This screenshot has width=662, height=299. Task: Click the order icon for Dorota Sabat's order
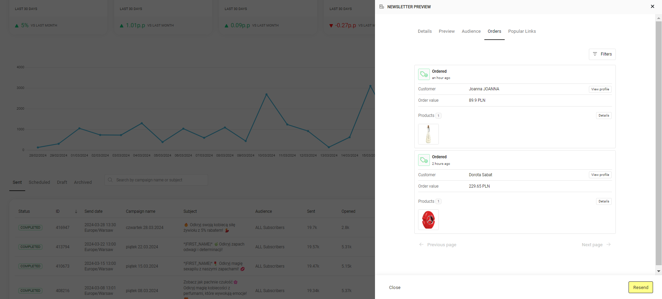(424, 160)
